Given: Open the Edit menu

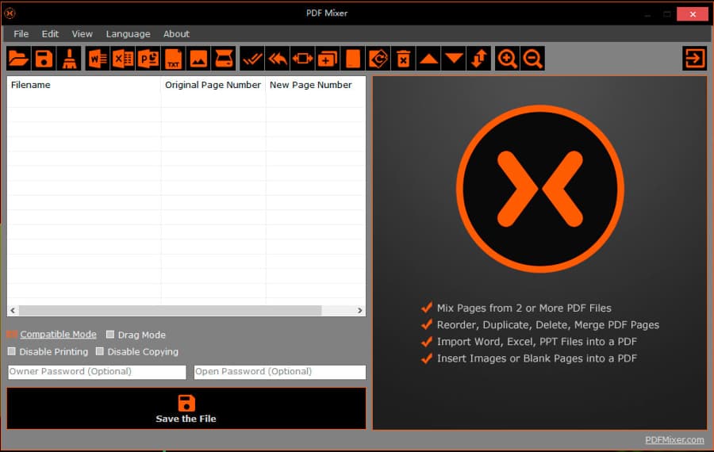Looking at the screenshot, I should [50, 33].
